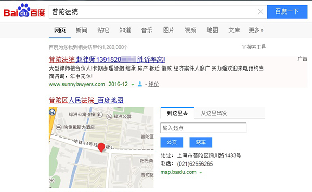Open the 视频 tab
The height and width of the screenshot is (192, 312).
(x=190, y=30)
